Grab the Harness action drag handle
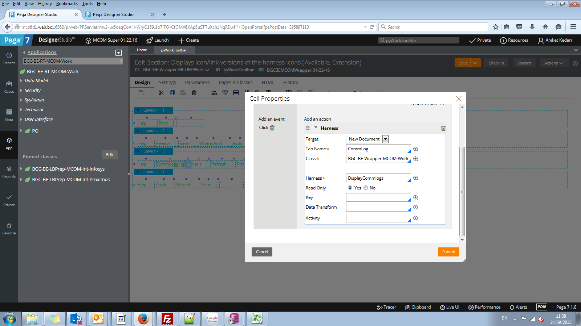This screenshot has width=581, height=326. pos(308,128)
